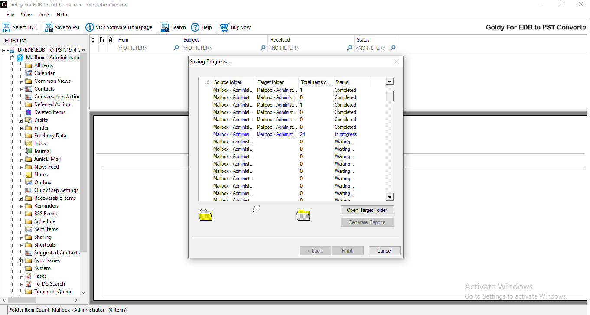Select the Transport Queue folder

pos(53,292)
